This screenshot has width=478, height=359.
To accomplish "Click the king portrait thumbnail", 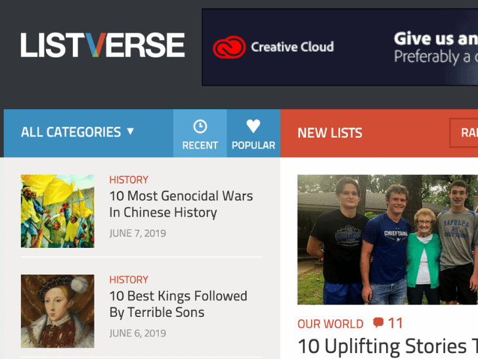I will [x=58, y=311].
